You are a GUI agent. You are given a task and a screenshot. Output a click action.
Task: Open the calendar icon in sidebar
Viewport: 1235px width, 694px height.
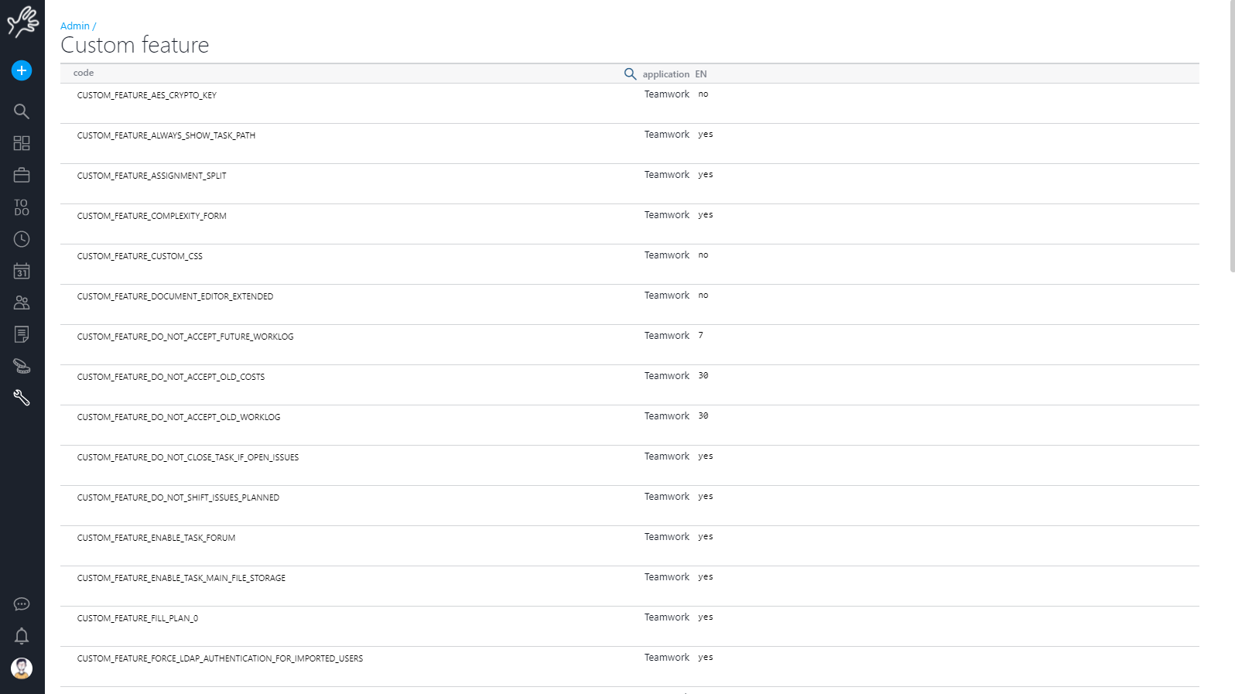pos(22,271)
